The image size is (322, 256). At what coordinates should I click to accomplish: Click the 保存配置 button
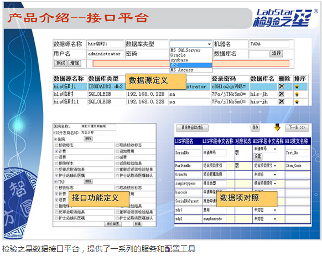113,224
